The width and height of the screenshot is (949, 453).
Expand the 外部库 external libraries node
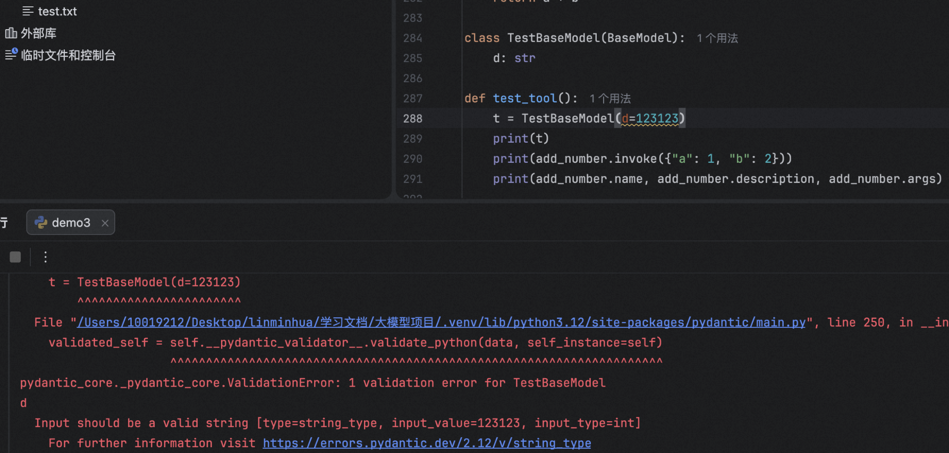(38, 33)
